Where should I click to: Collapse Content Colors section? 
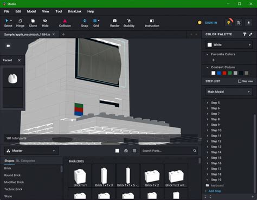pyautogui.click(x=207, y=67)
